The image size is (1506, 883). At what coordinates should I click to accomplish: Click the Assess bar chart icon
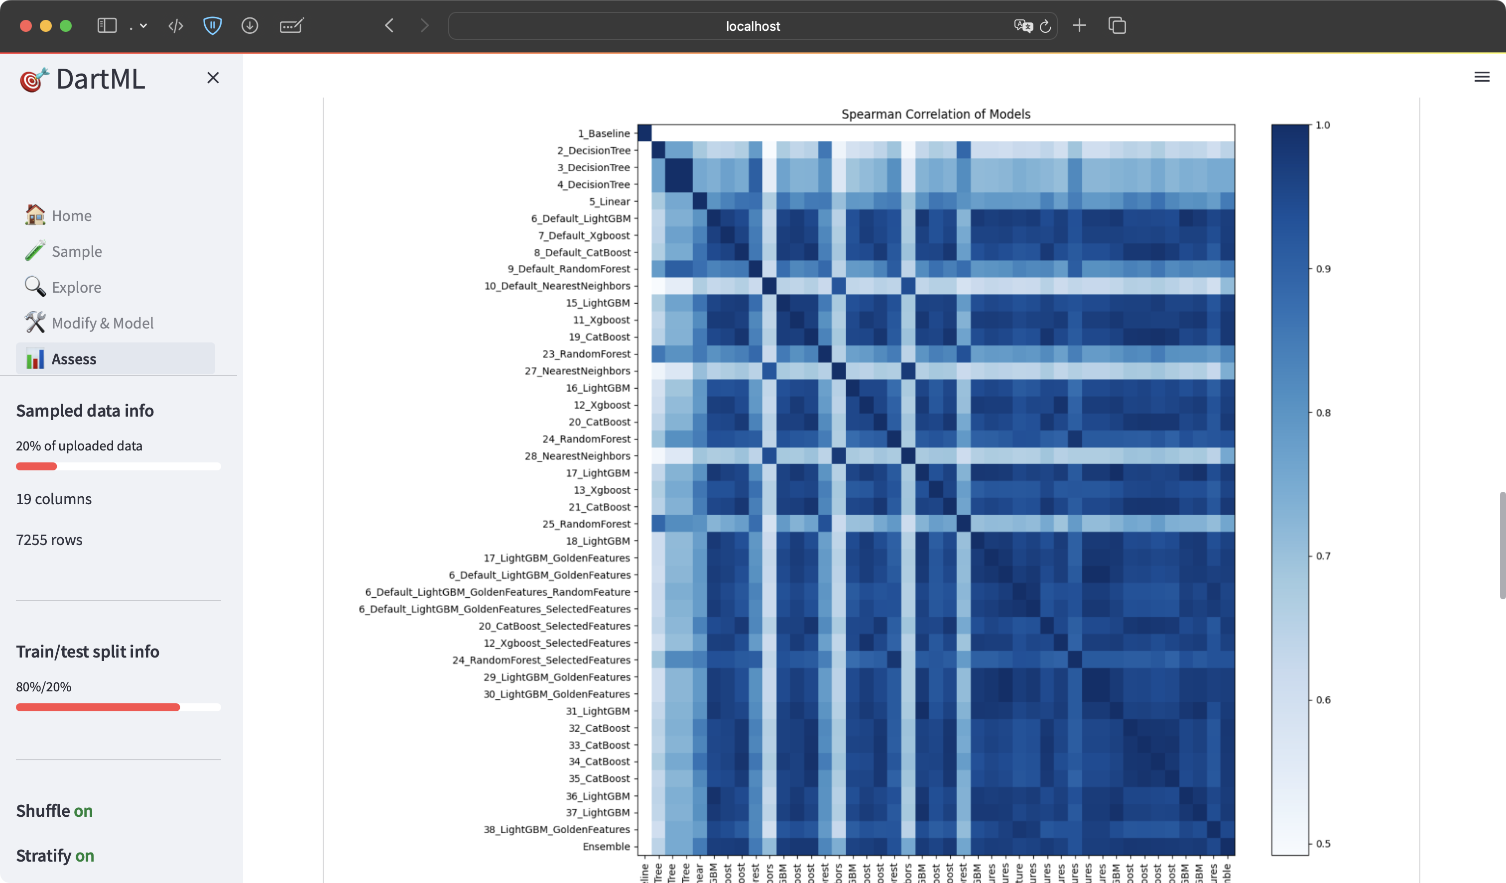coord(35,358)
